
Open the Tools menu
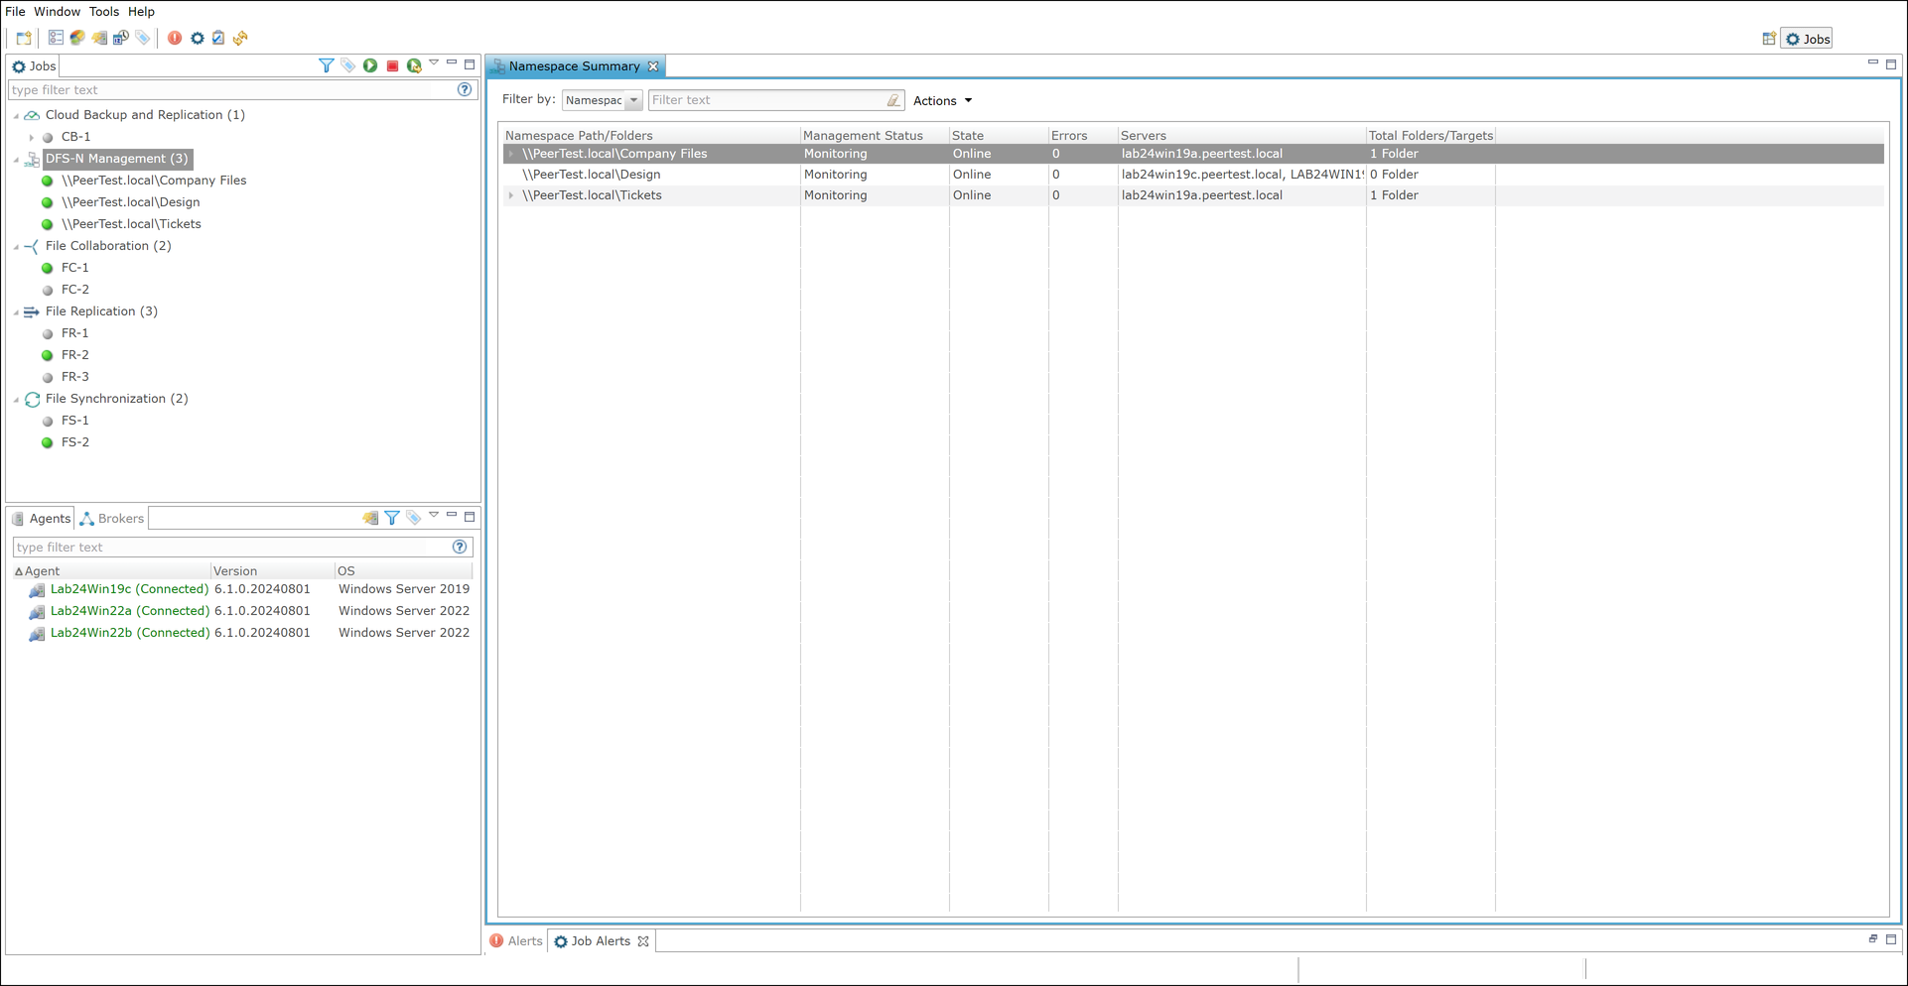coord(103,12)
